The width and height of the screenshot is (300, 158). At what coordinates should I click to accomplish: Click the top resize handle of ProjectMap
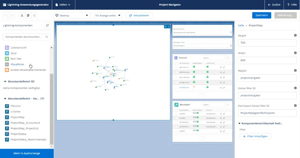[113, 25]
